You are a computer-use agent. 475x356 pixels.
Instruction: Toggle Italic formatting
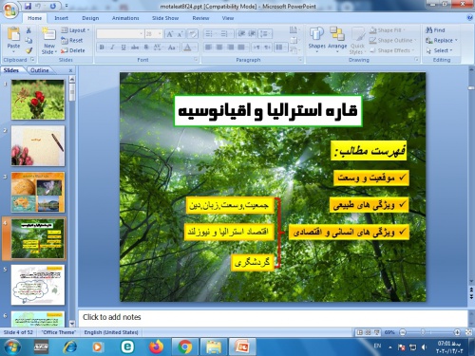pyautogui.click(x=112, y=47)
